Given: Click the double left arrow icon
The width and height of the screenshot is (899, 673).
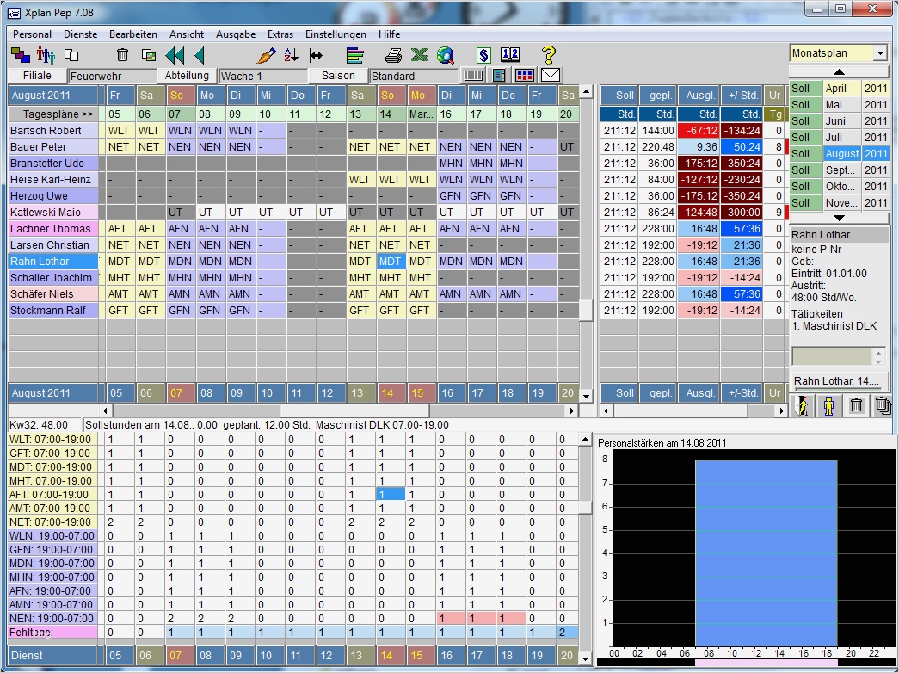Looking at the screenshot, I should [175, 55].
